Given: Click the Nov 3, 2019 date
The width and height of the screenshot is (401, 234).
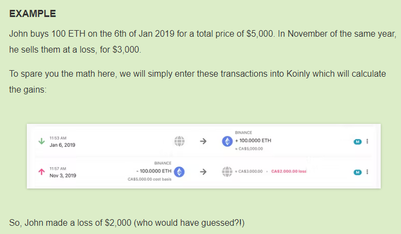Looking at the screenshot, I should [x=63, y=176].
